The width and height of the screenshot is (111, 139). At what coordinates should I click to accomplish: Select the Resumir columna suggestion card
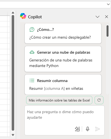click(63, 85)
